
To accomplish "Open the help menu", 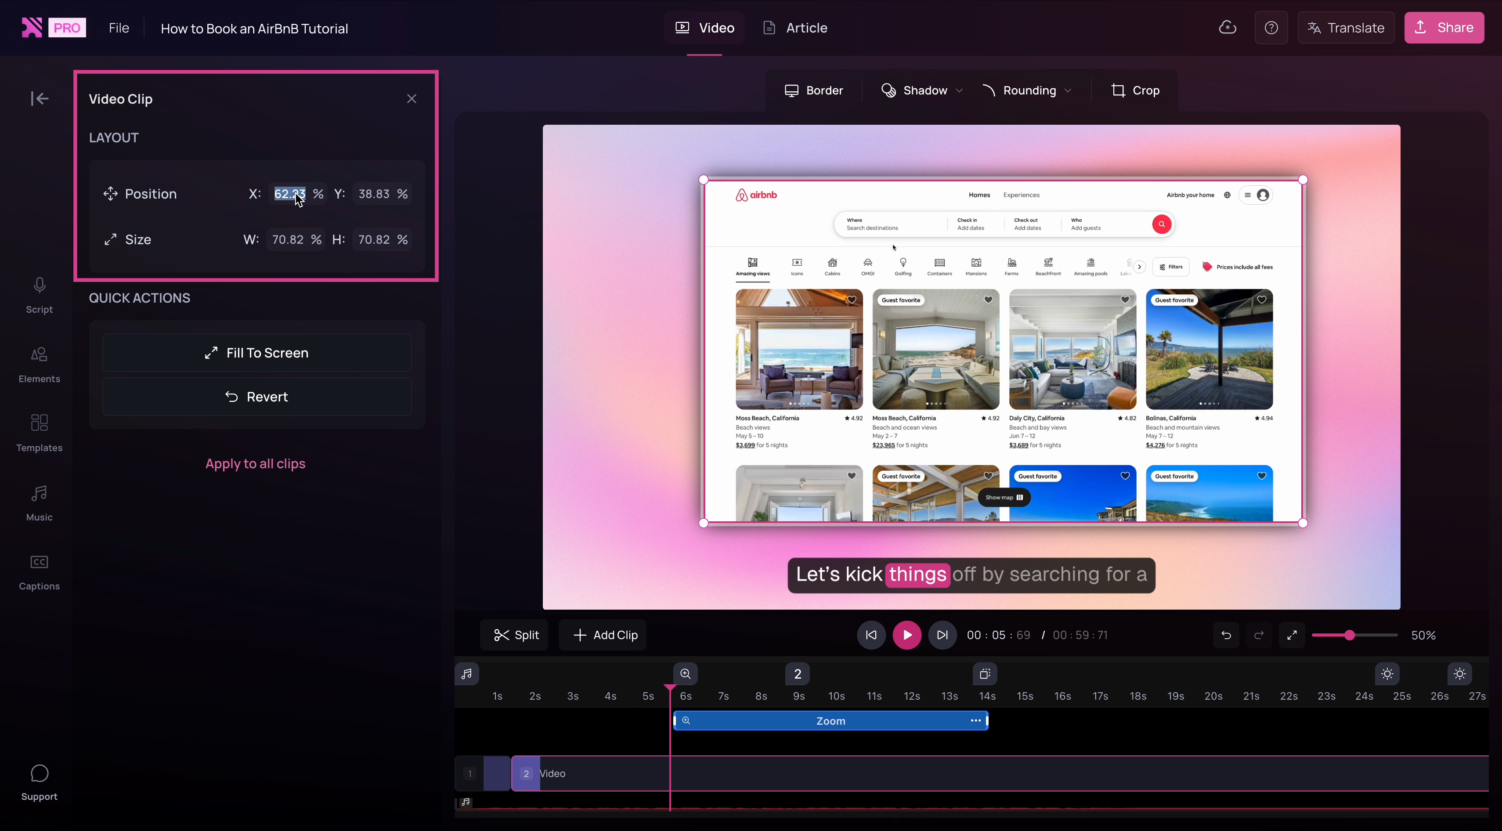I will click(x=1272, y=27).
